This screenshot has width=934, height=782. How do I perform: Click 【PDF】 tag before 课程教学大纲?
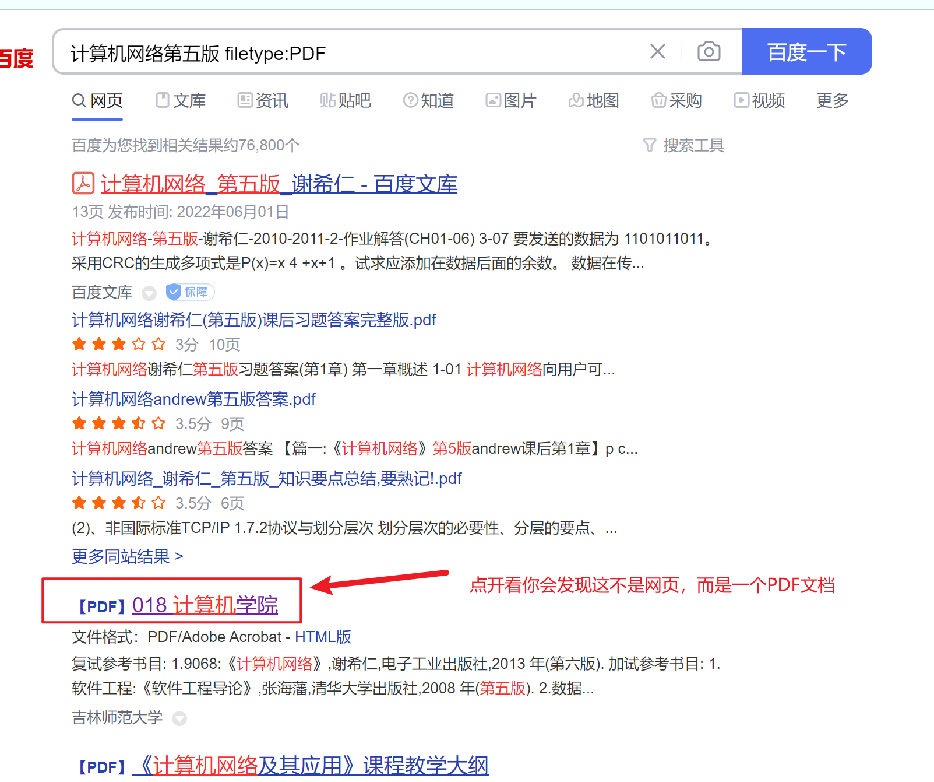point(102,767)
